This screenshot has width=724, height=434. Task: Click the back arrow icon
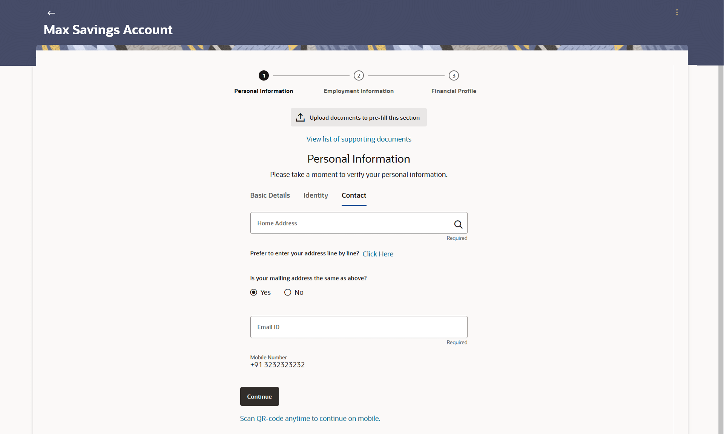click(51, 13)
